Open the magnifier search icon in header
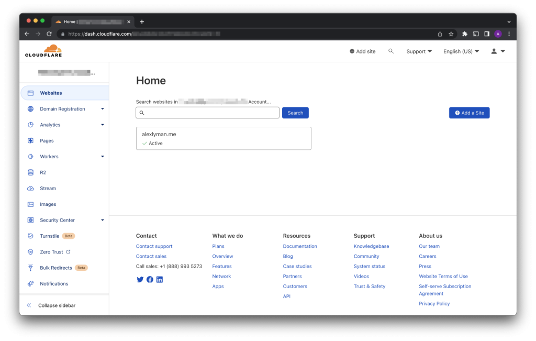536x341 pixels. (x=390, y=51)
